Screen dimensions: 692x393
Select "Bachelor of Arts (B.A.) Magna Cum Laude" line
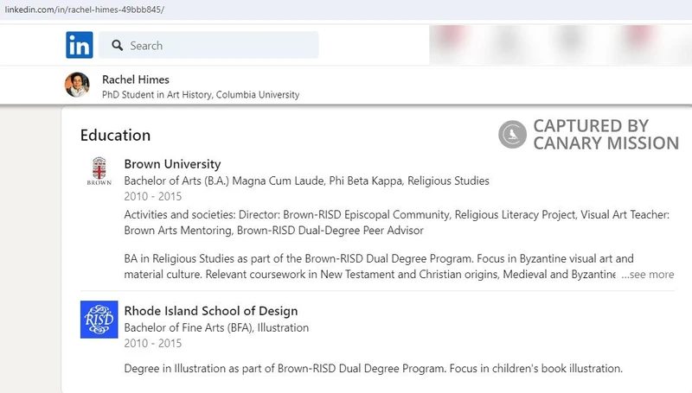tap(307, 181)
